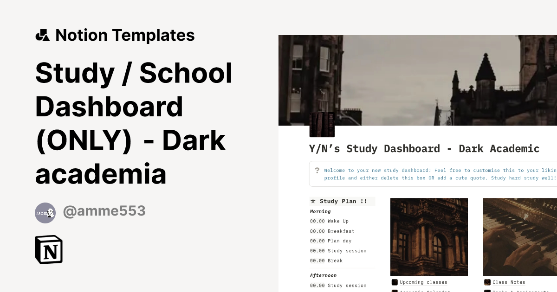Click the bookshelf page icon
The height and width of the screenshot is (292, 557).
(x=322, y=125)
